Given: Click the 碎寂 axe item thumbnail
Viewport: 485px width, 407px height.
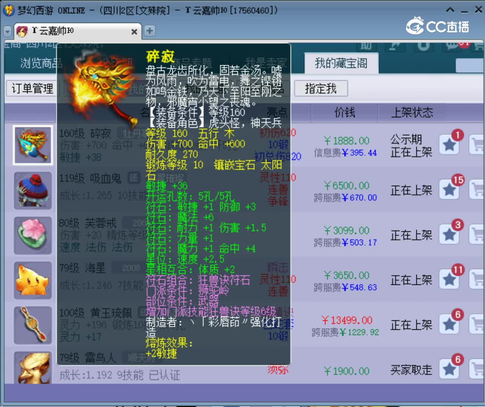Looking at the screenshot, I should click(33, 145).
